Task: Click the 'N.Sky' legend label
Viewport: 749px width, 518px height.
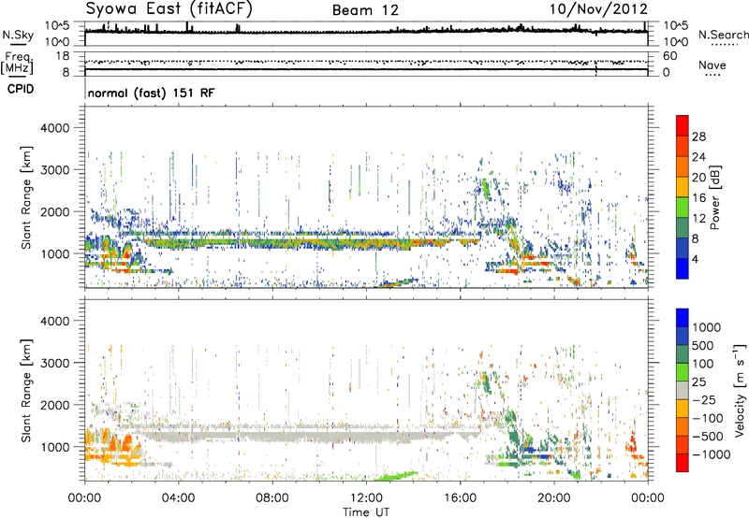Action: (x=18, y=36)
